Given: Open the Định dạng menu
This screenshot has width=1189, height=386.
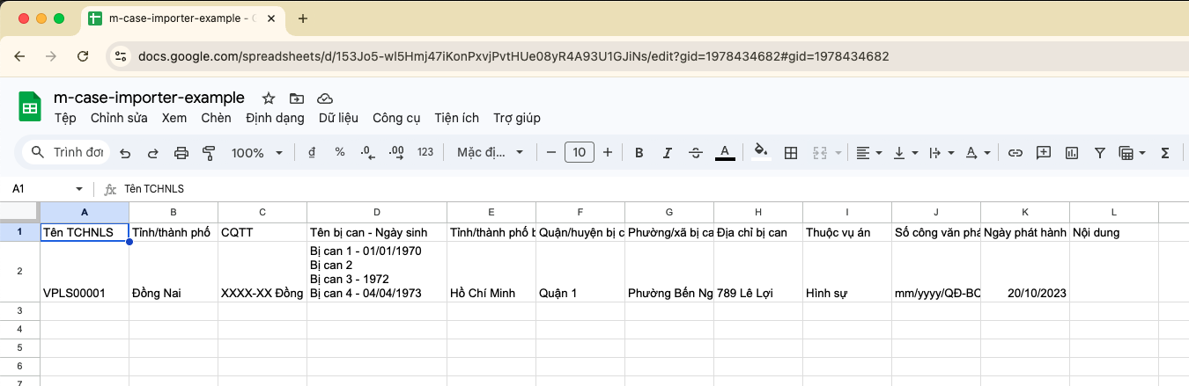Looking at the screenshot, I should coord(275,118).
